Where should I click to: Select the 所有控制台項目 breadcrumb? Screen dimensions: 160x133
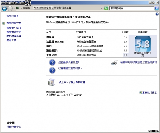click(42, 8)
